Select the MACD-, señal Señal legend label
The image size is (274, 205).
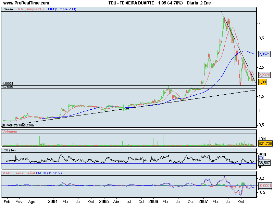[19, 173]
